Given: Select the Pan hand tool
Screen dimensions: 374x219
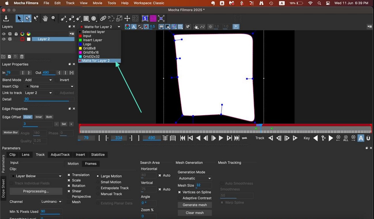Looking at the screenshot, I should click(x=45, y=18).
